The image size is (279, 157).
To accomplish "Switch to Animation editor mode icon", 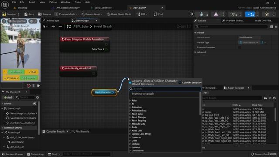I will pos(233,14).
